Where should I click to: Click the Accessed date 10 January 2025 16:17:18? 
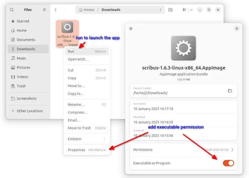tap(153, 109)
